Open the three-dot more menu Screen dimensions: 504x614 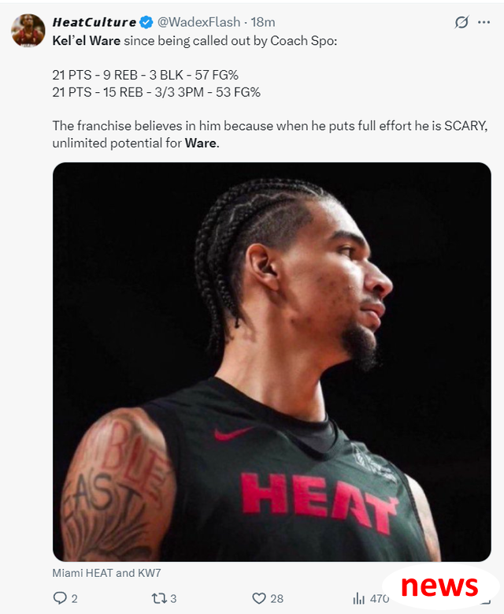(484, 22)
